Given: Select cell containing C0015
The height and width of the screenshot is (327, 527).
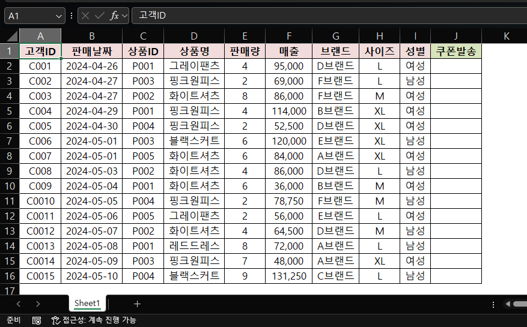Looking at the screenshot, I should tap(40, 276).
